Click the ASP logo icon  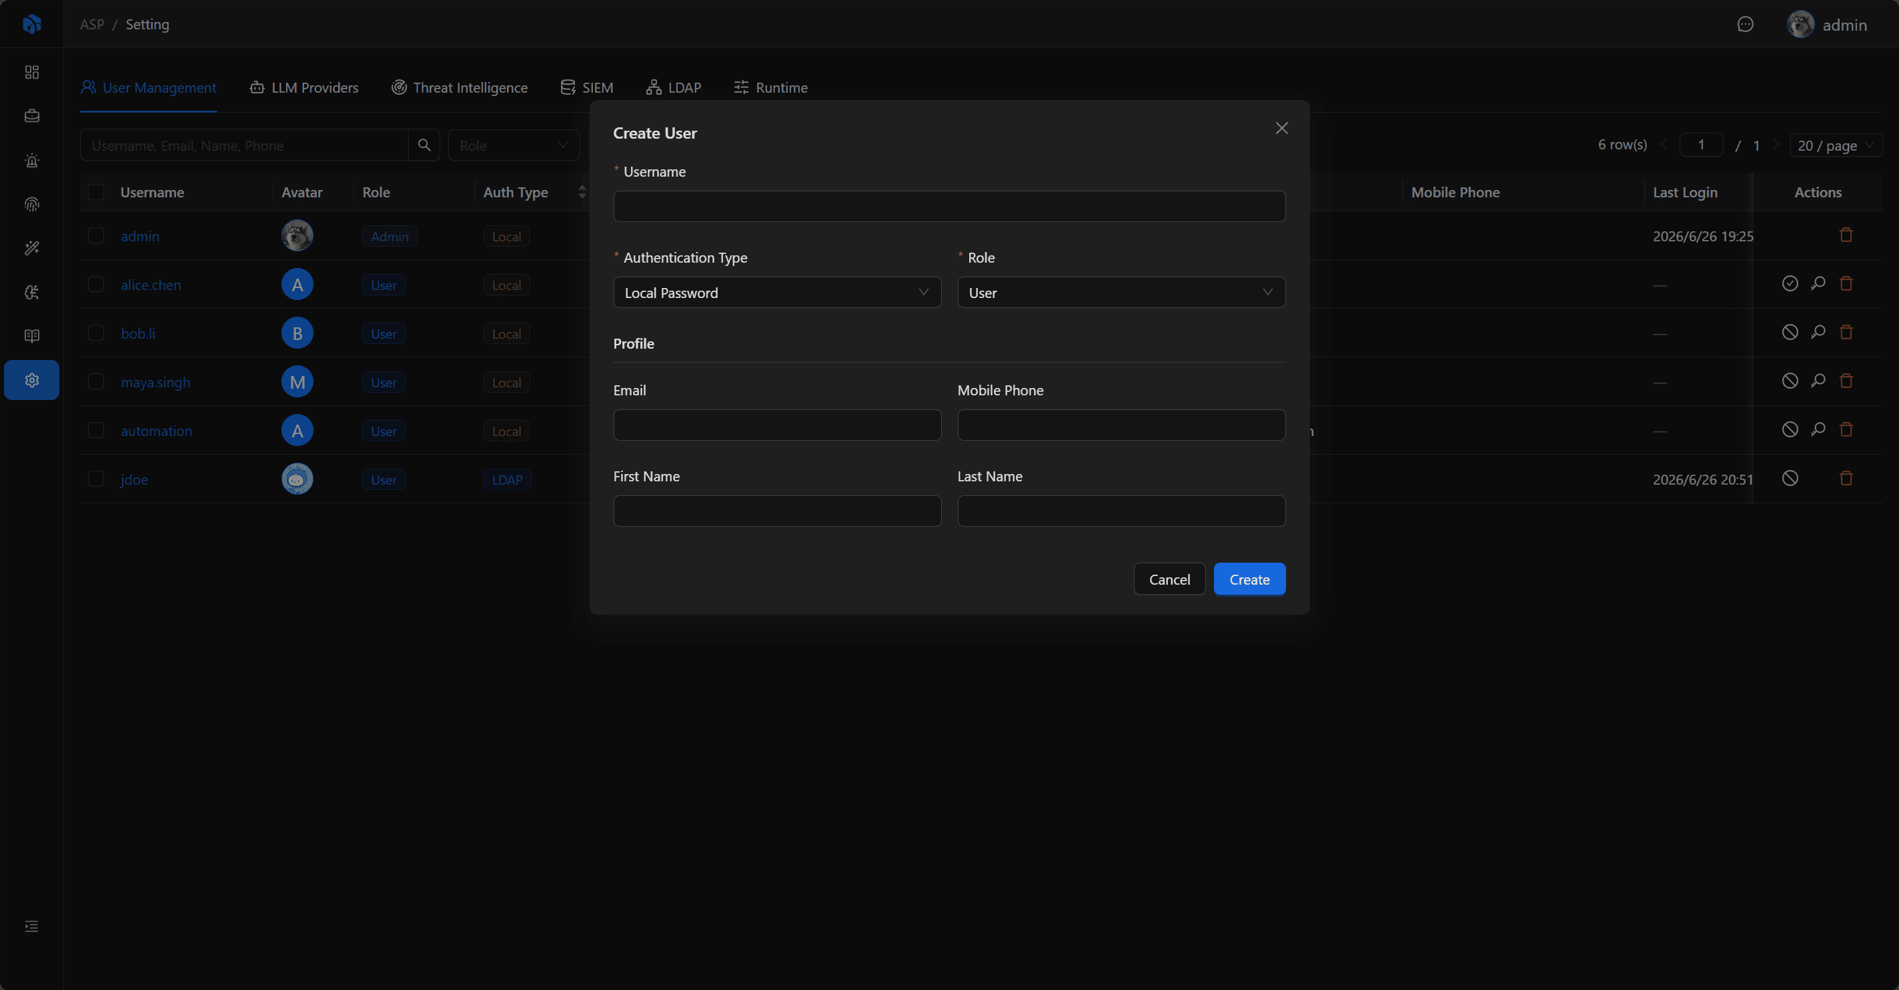(32, 24)
